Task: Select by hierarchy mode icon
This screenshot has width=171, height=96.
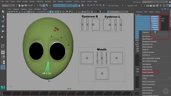Action: pos(41,5)
